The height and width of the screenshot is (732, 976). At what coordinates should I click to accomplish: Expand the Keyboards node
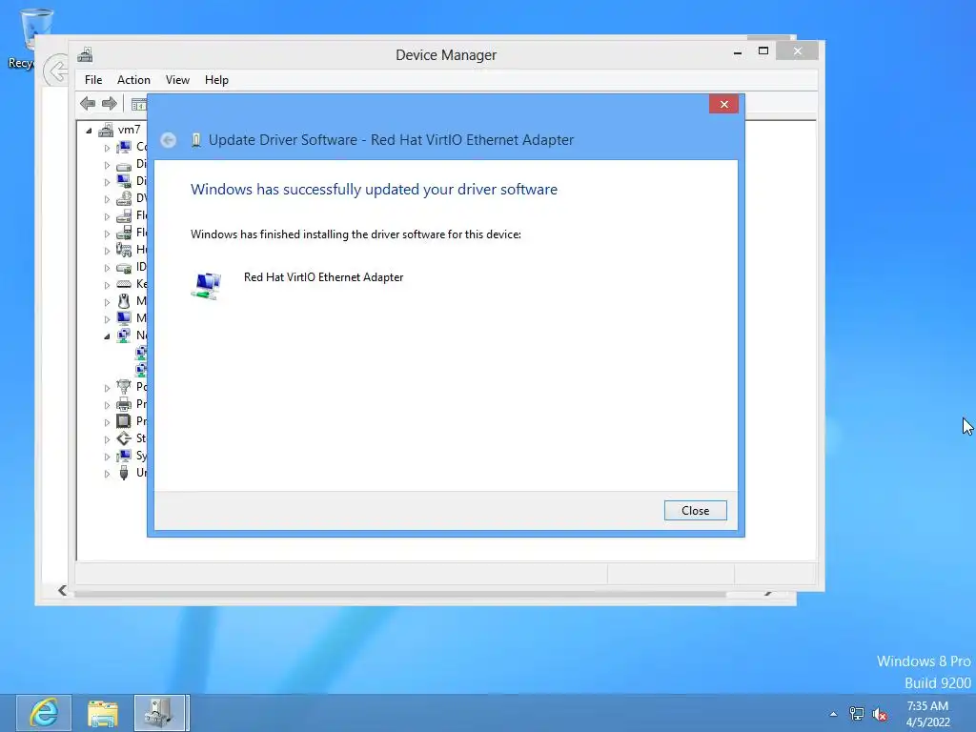coord(107,285)
